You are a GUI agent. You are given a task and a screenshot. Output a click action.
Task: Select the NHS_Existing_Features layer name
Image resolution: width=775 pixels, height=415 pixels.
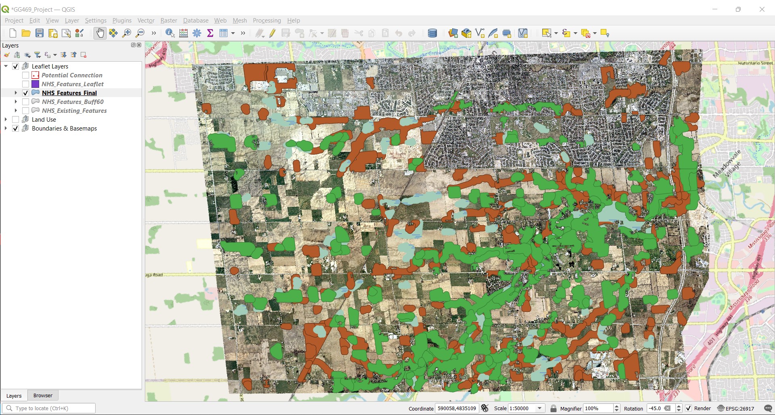click(x=74, y=111)
